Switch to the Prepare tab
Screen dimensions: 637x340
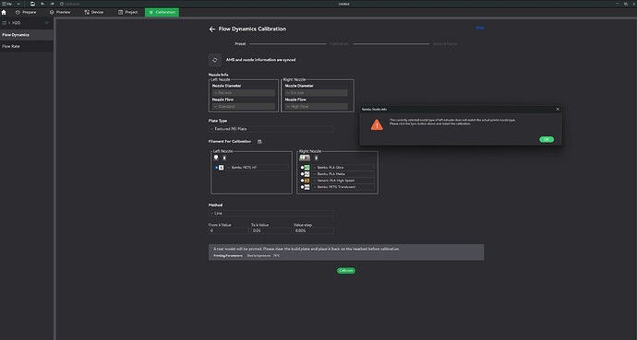point(26,12)
